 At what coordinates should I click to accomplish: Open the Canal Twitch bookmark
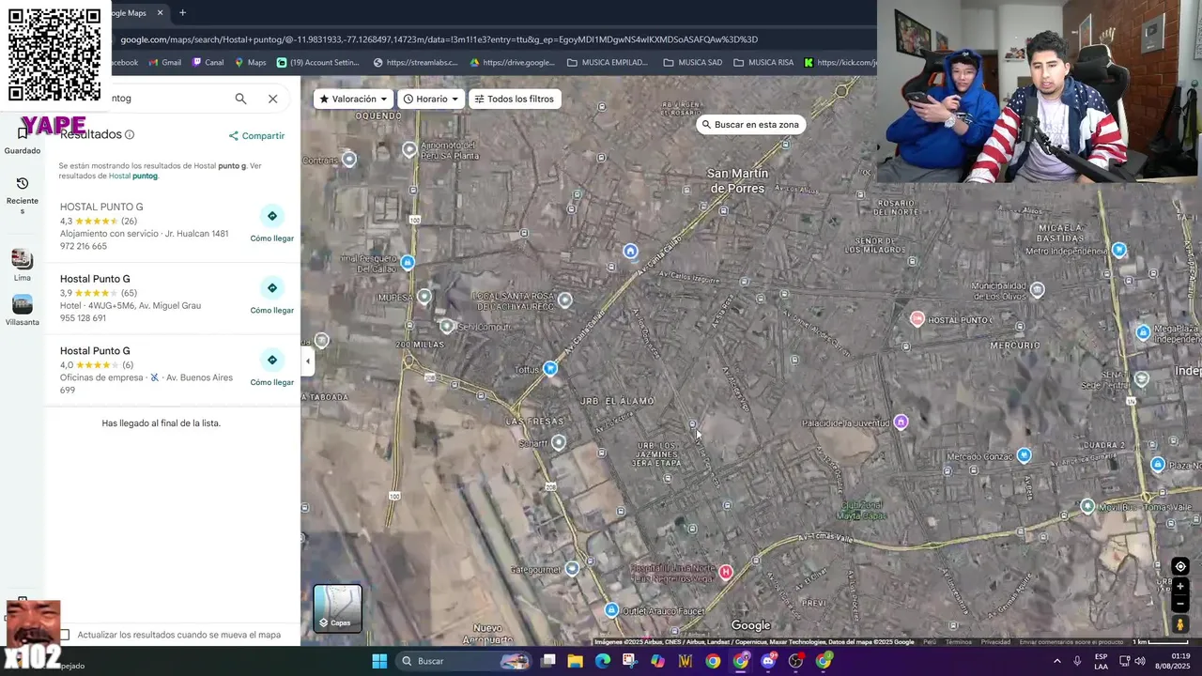click(208, 63)
